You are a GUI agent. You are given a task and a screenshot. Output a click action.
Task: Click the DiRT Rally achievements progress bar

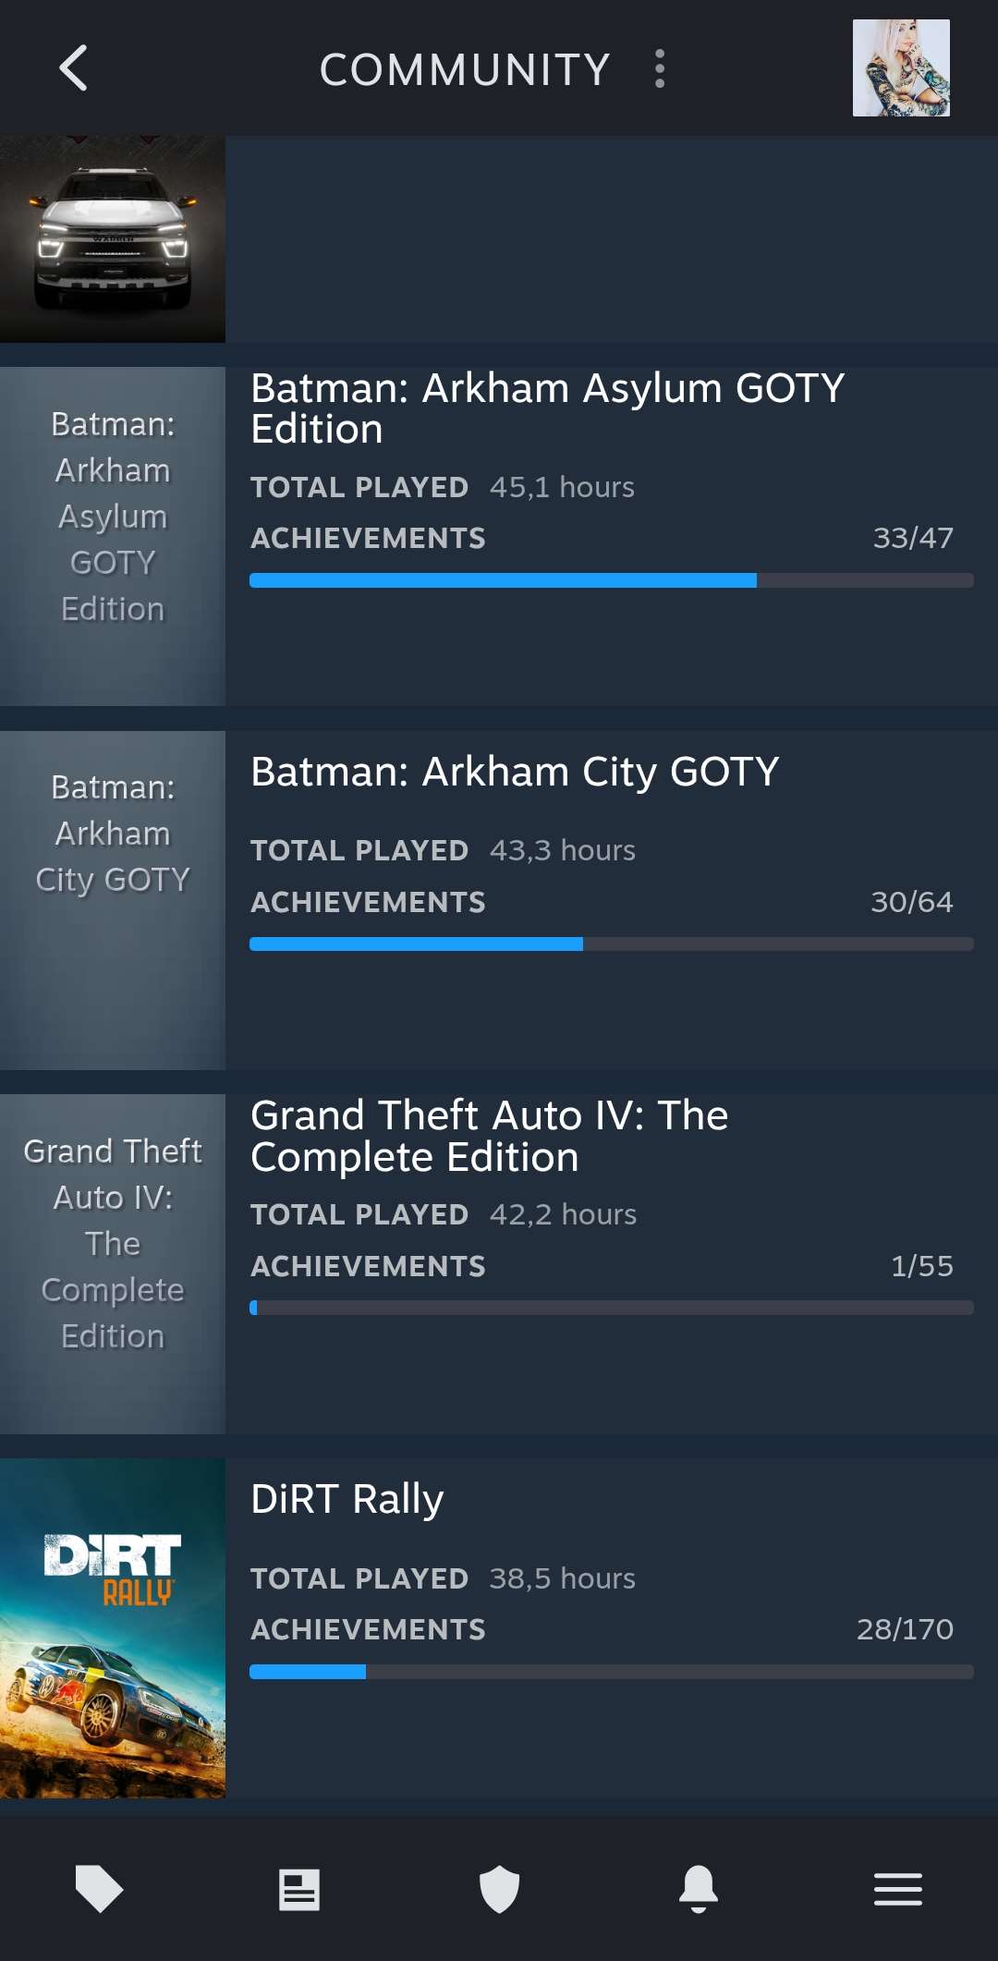[x=612, y=1672]
